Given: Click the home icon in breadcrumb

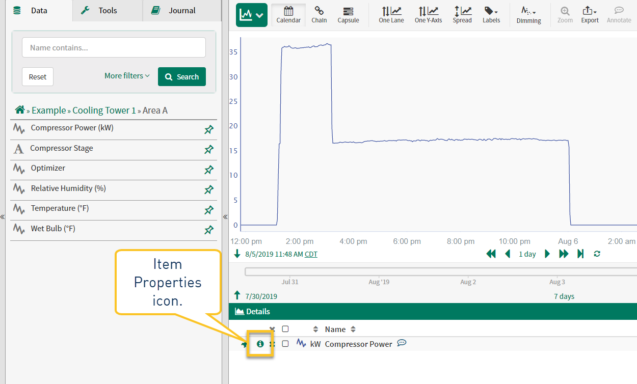Looking at the screenshot, I should [20, 110].
